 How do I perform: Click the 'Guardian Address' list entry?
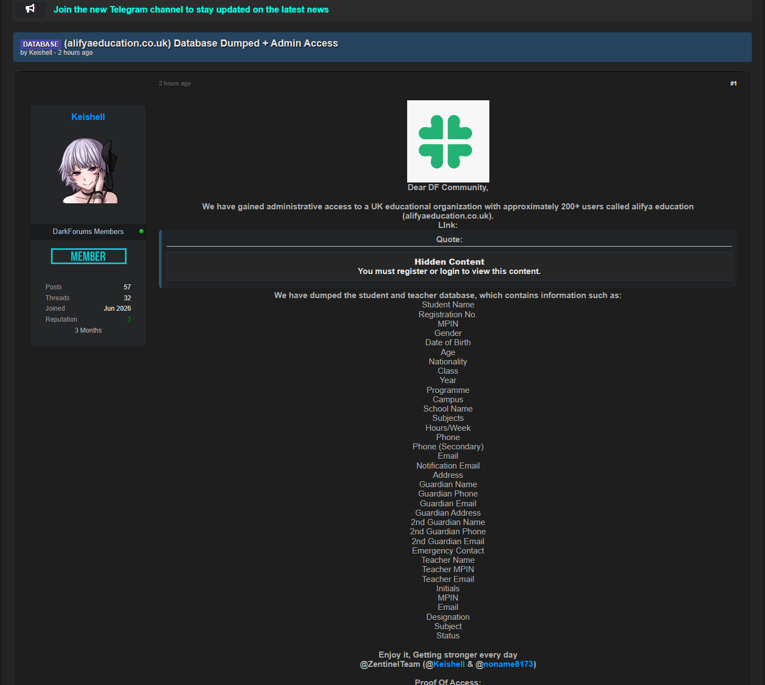pos(448,513)
